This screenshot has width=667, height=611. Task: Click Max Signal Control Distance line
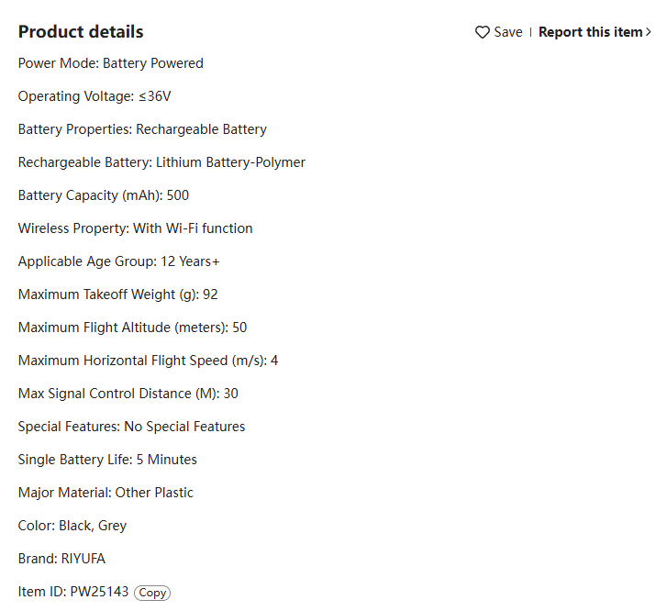point(128,394)
